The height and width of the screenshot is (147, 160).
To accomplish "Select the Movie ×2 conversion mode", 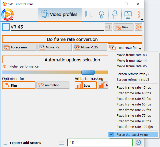I will click(x=54, y=47).
